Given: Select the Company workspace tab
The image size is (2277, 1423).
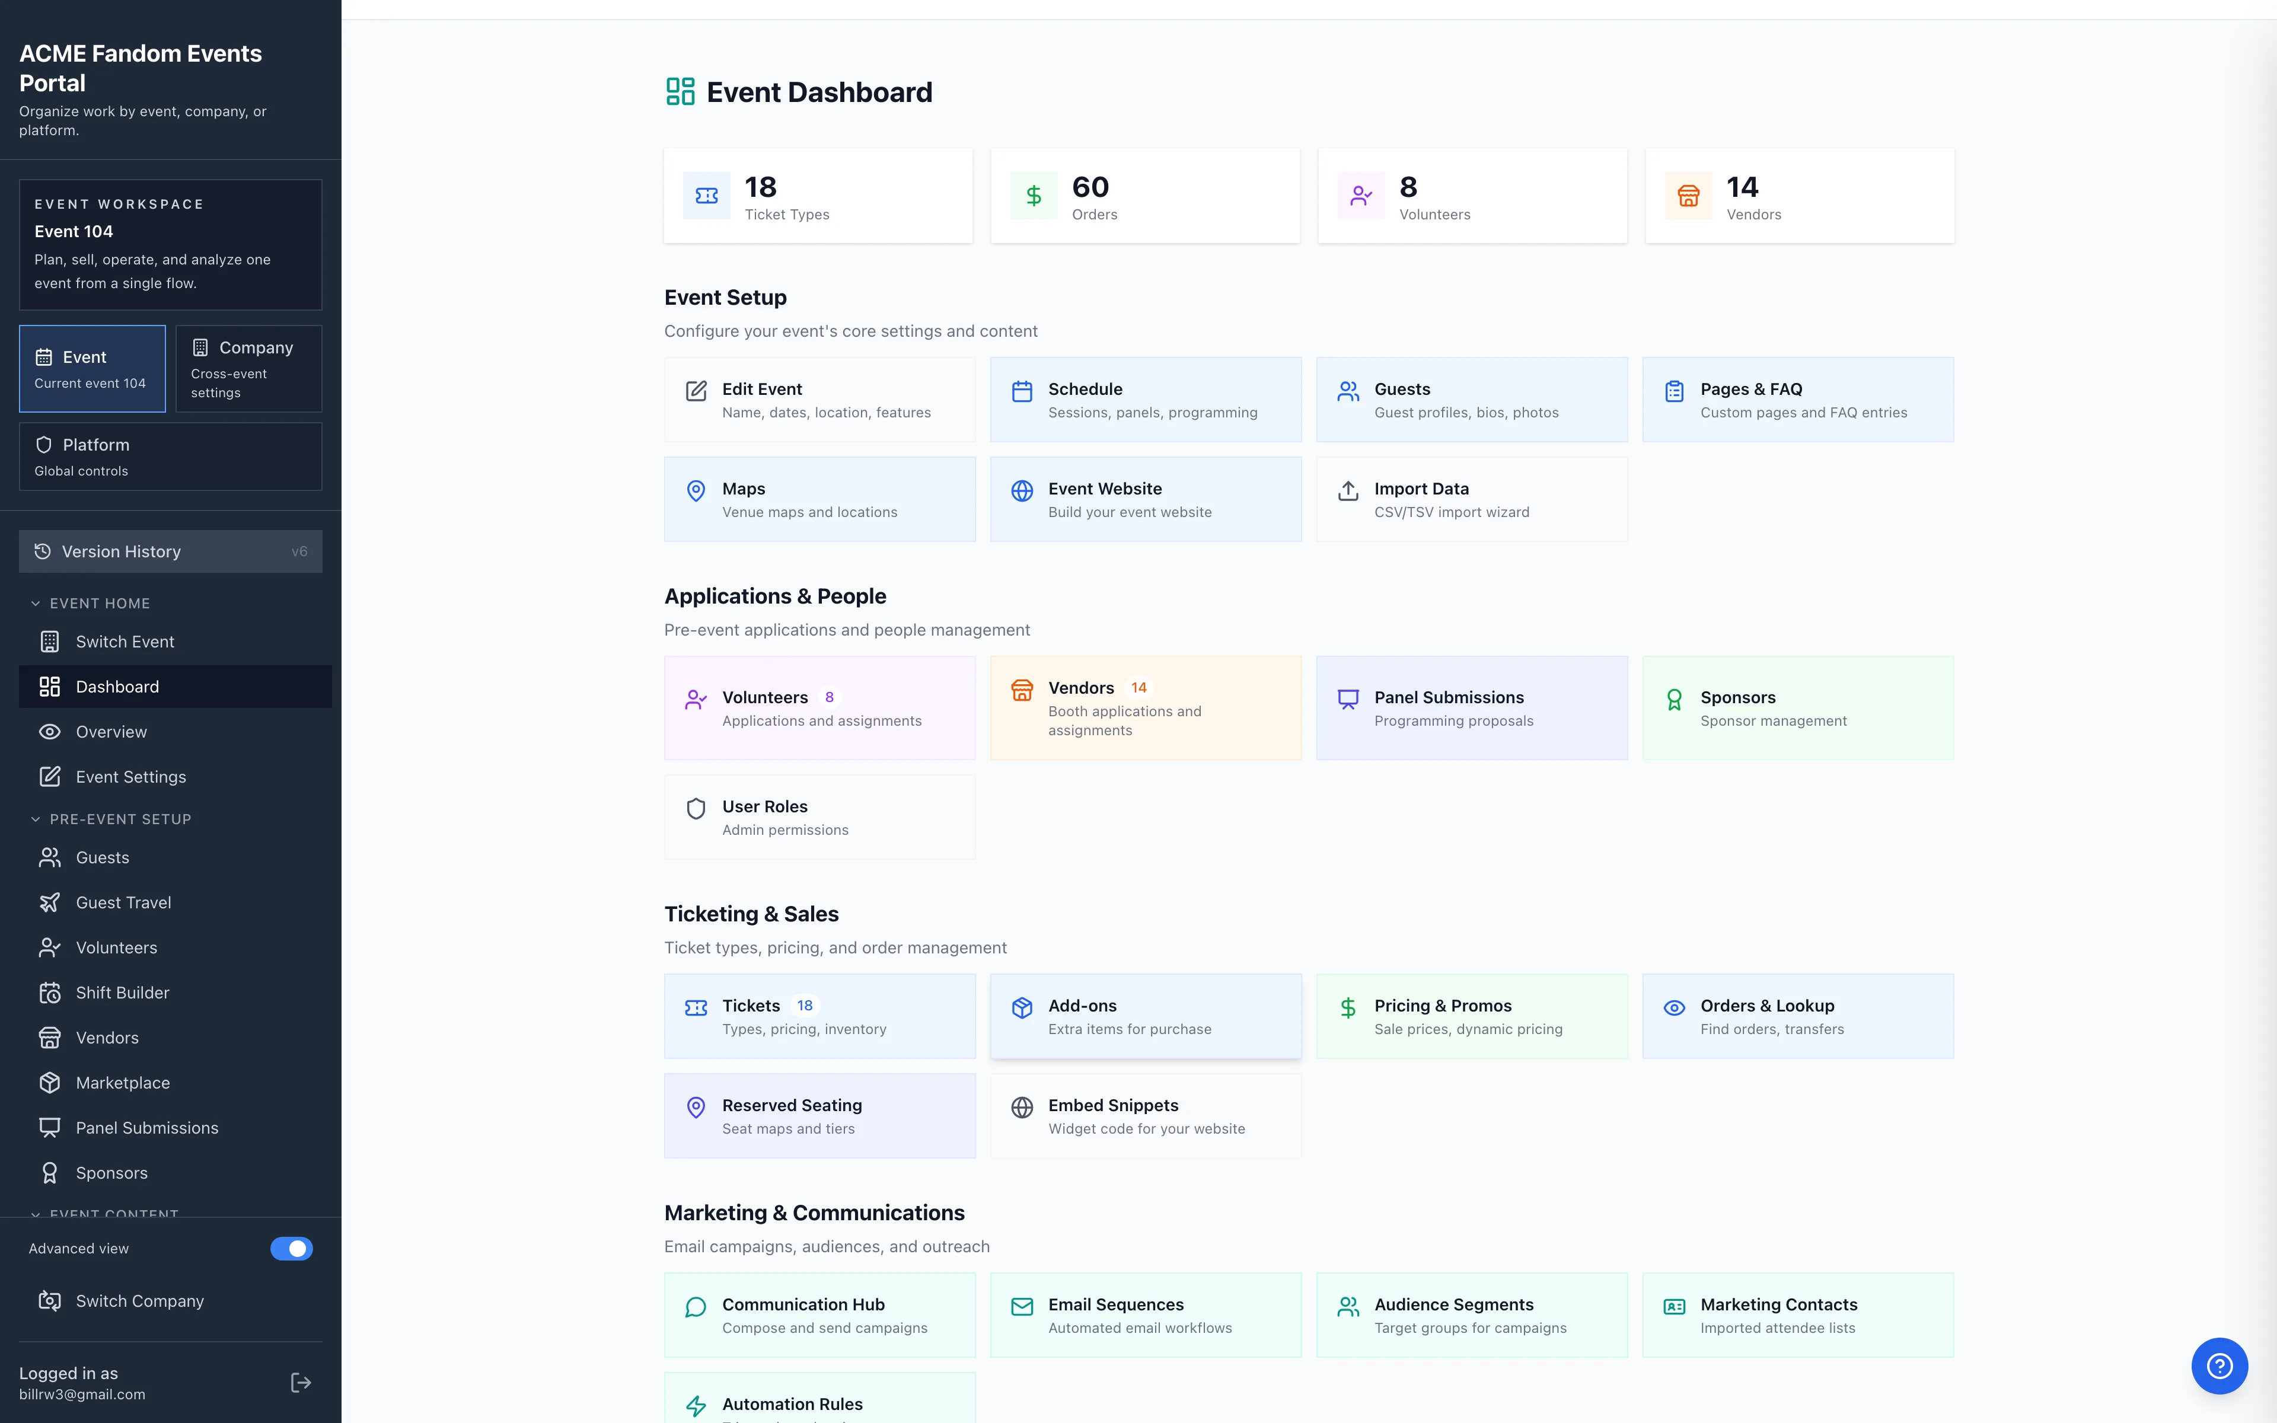Looking at the screenshot, I should pos(248,369).
